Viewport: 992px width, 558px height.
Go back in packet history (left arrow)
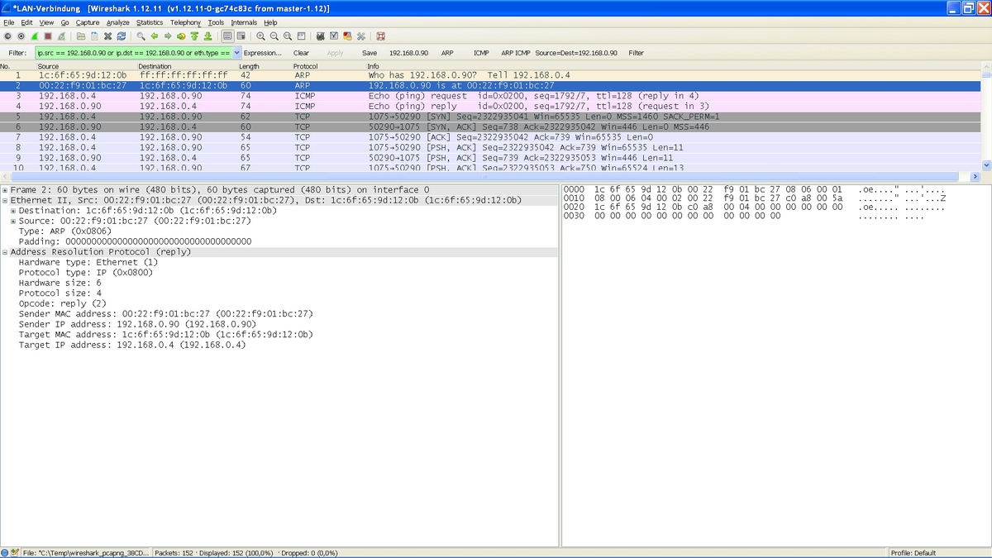pyautogui.click(x=155, y=36)
